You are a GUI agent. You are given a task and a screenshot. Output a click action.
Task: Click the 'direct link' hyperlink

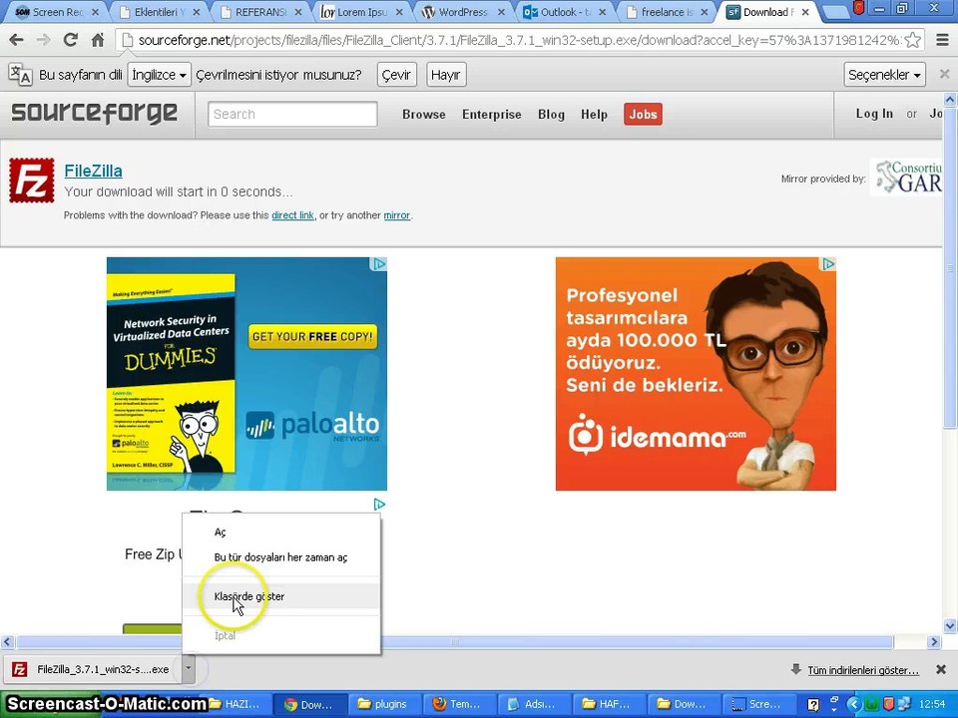coord(292,215)
